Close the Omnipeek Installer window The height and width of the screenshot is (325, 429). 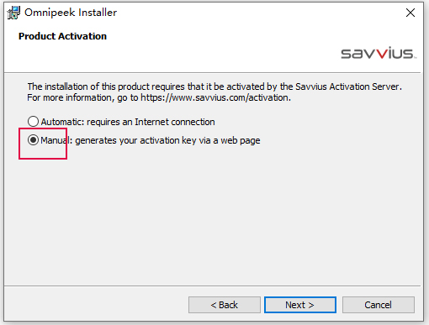(x=410, y=13)
